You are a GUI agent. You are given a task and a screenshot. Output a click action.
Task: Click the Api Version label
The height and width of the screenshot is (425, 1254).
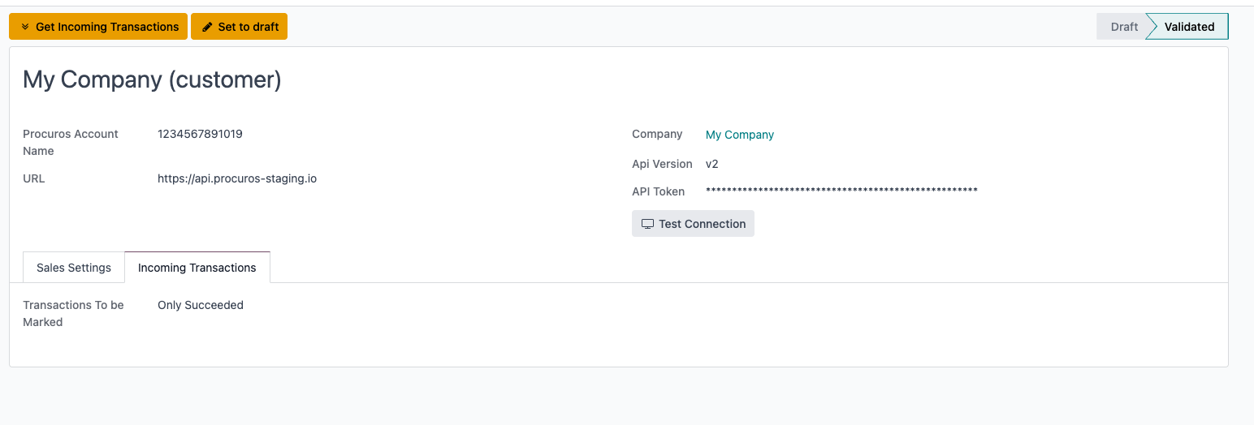click(x=662, y=164)
